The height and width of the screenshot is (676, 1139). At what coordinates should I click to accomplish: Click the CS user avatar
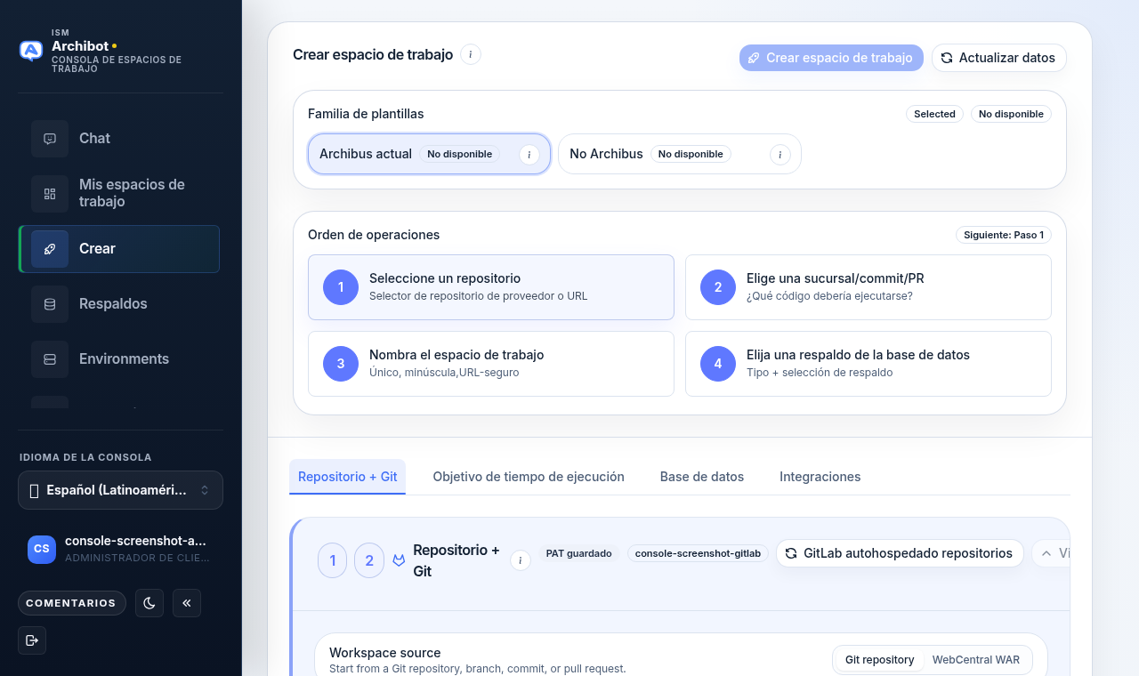point(42,549)
